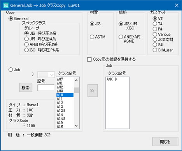Select ANK 6 in Job class list
Screen dimensions: 182x151
click(117, 79)
